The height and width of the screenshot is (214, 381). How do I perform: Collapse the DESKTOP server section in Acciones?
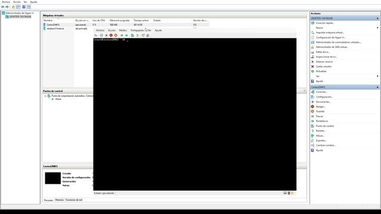[x=377, y=18]
